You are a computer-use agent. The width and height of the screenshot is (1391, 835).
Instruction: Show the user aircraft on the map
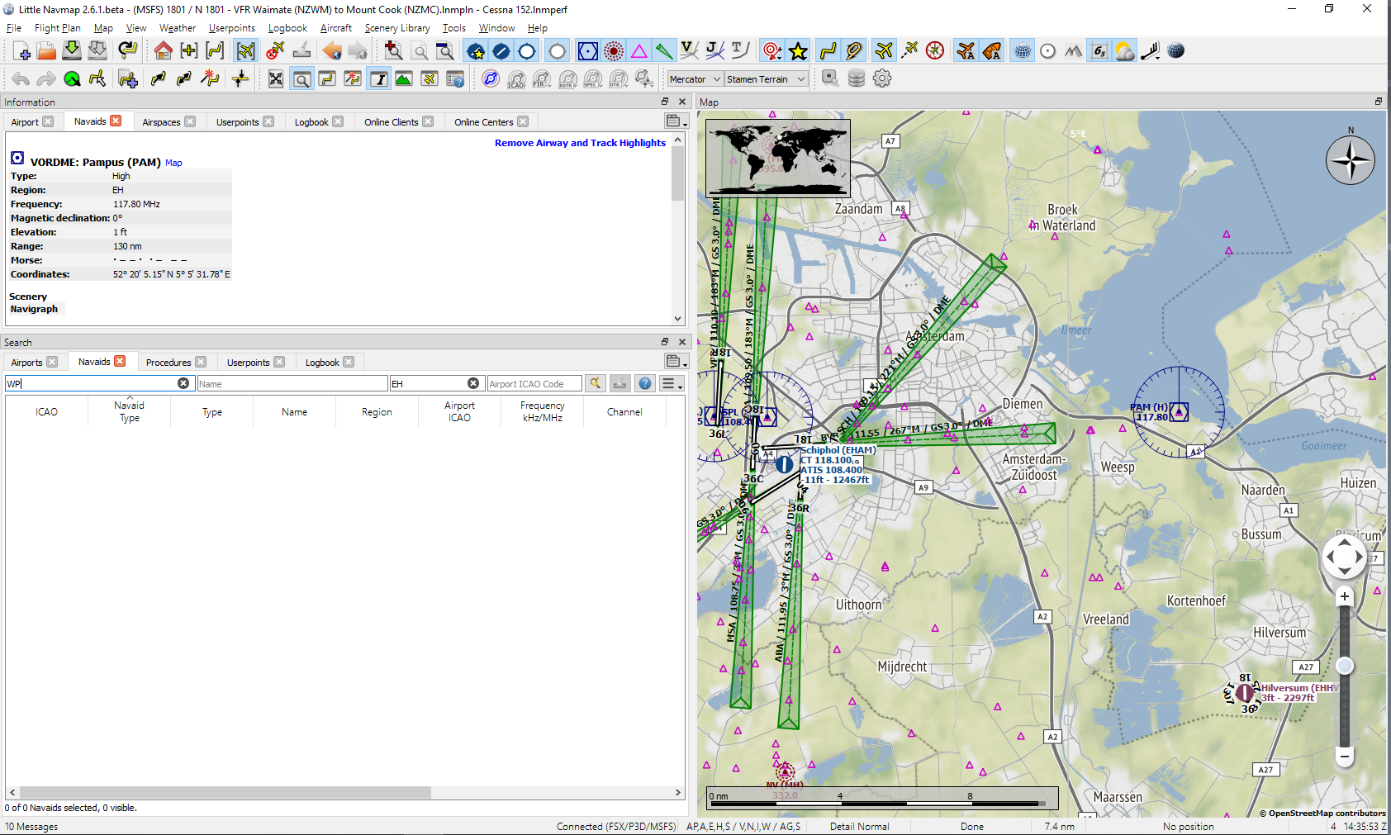(x=883, y=50)
